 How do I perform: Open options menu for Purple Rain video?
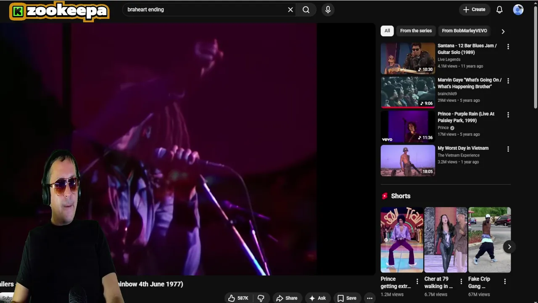tap(508, 115)
